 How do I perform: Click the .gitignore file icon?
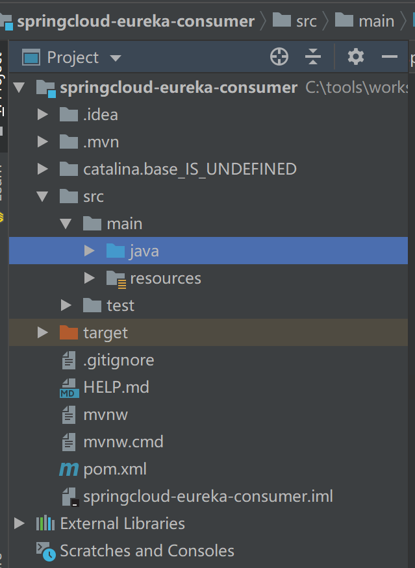coord(69,360)
